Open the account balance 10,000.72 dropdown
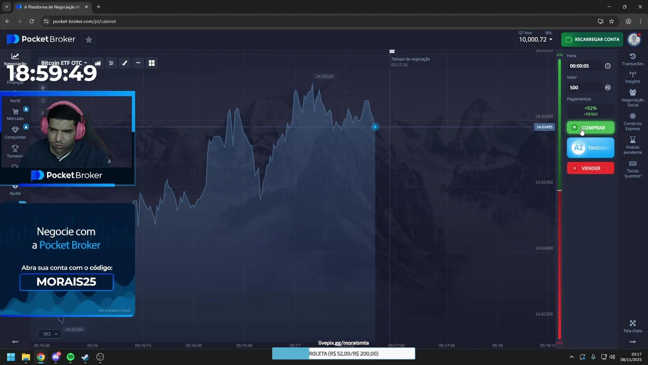Image resolution: width=648 pixels, height=365 pixels. click(x=536, y=40)
